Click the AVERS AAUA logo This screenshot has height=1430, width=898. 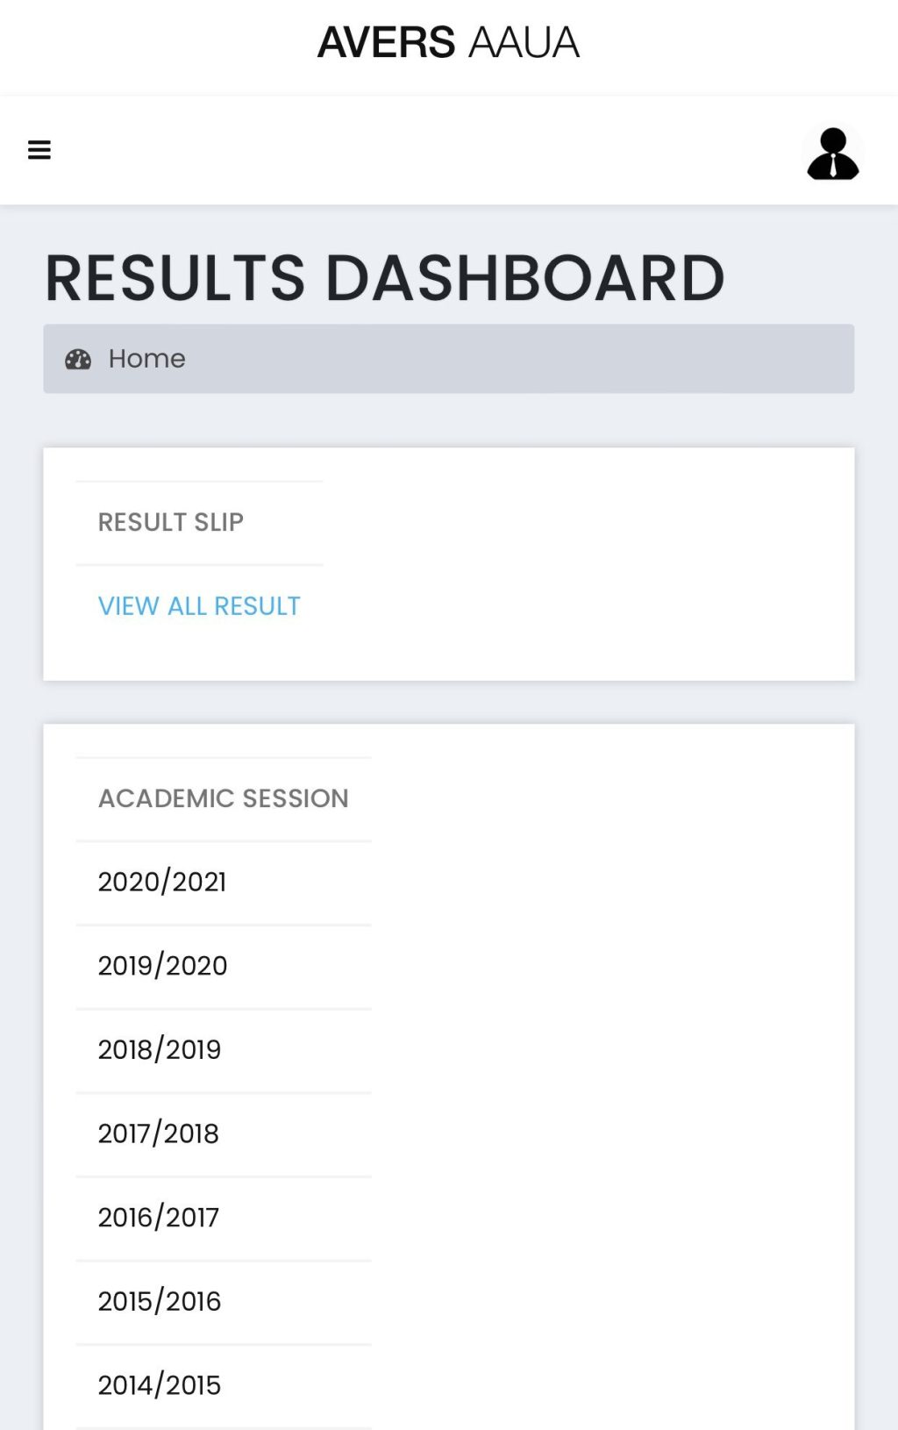coord(449,42)
